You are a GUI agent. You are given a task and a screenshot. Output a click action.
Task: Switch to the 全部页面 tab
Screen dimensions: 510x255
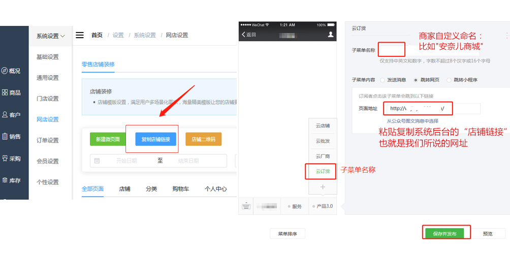pos(92,188)
